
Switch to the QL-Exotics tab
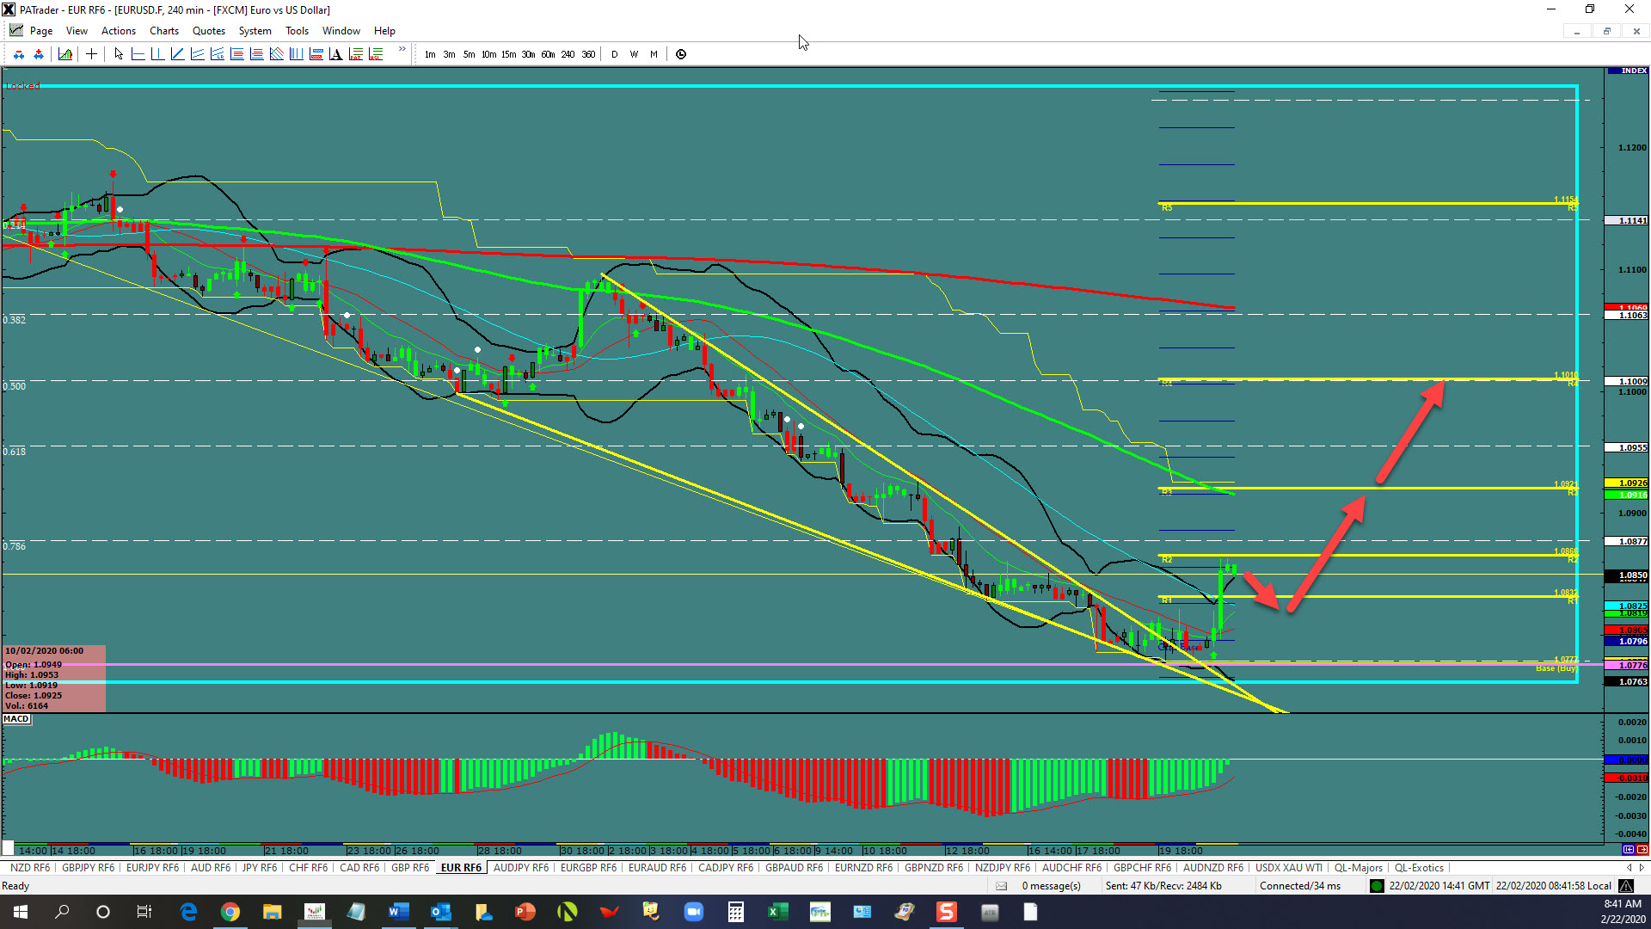[x=1419, y=868]
